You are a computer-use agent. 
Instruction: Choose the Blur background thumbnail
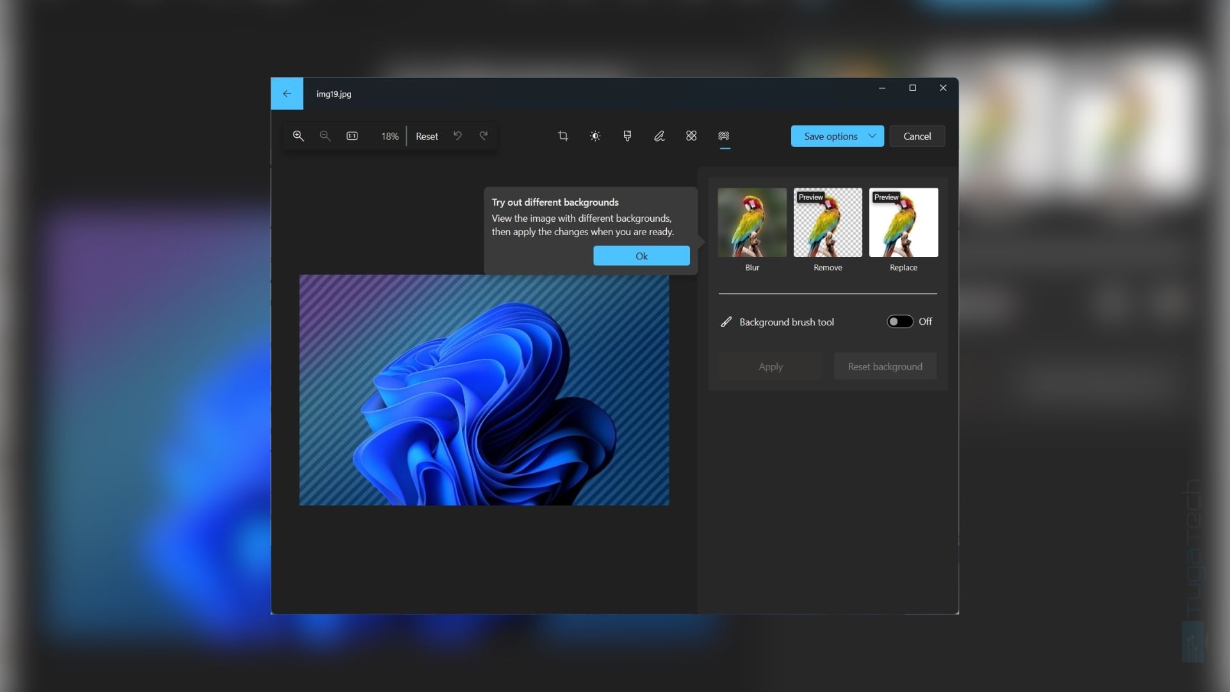(x=752, y=222)
